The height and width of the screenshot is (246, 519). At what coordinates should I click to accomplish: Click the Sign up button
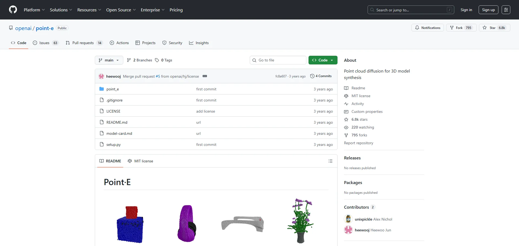488,10
